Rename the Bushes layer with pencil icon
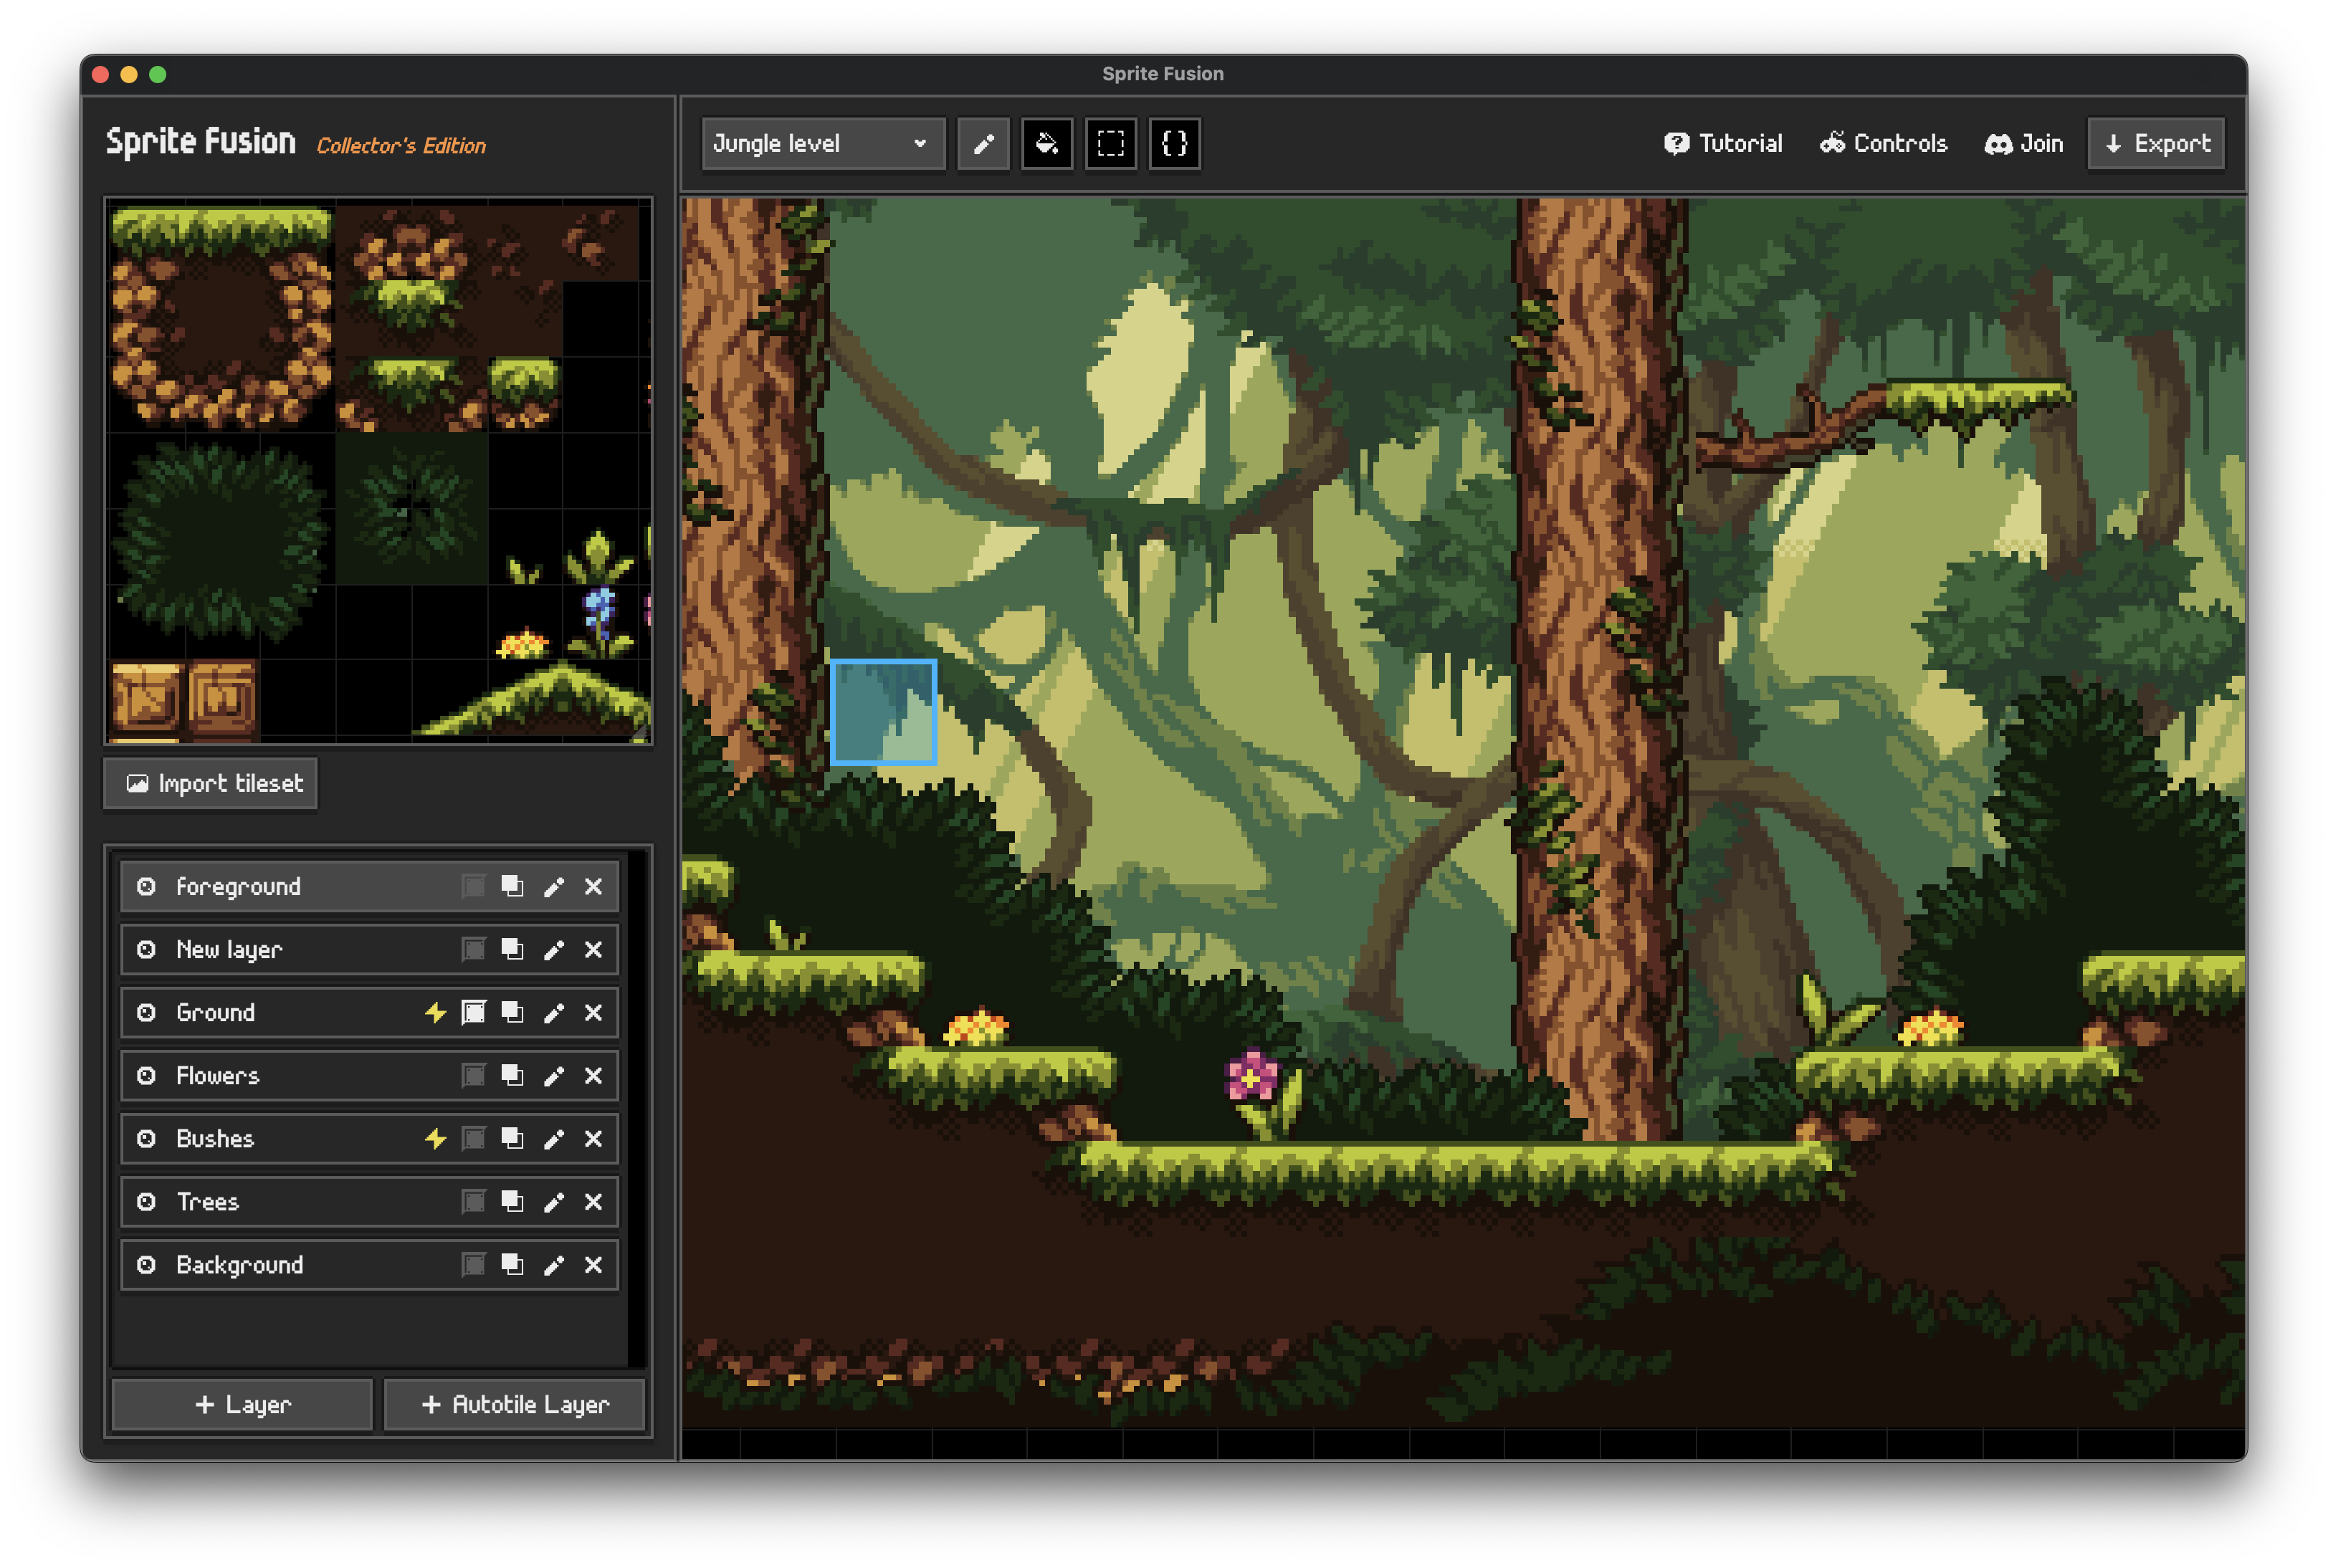This screenshot has width=2328, height=1568. click(553, 1139)
